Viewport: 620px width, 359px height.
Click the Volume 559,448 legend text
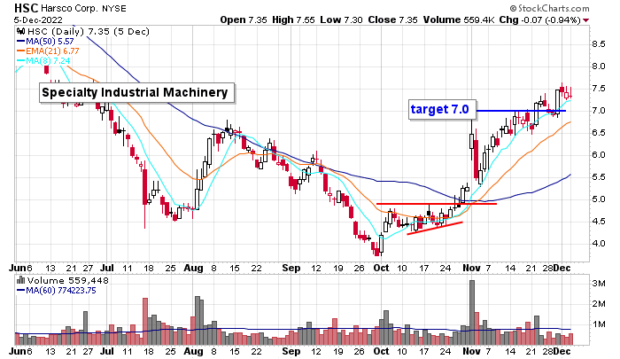pos(67,280)
